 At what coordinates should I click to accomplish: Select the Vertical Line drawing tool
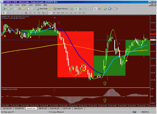[x=13, y=13]
